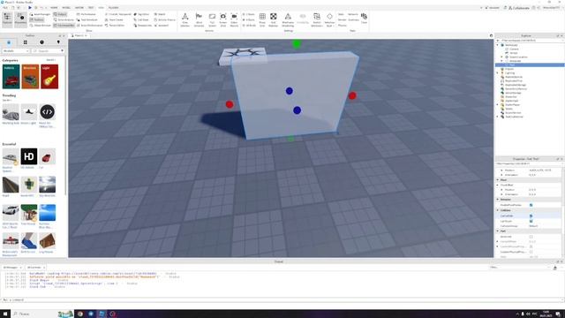Switch to the MODEL ribbon tab

click(66, 8)
